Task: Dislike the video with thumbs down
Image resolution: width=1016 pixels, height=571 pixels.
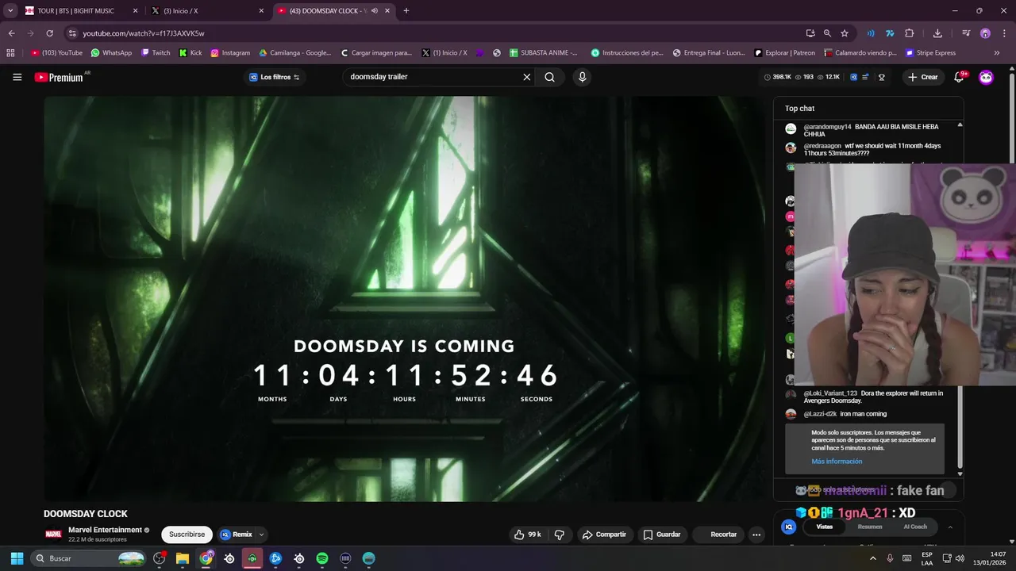Action: [x=560, y=535]
